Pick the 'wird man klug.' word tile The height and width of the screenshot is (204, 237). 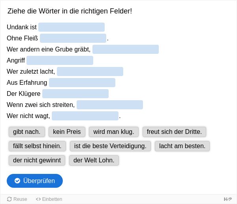coord(114,132)
